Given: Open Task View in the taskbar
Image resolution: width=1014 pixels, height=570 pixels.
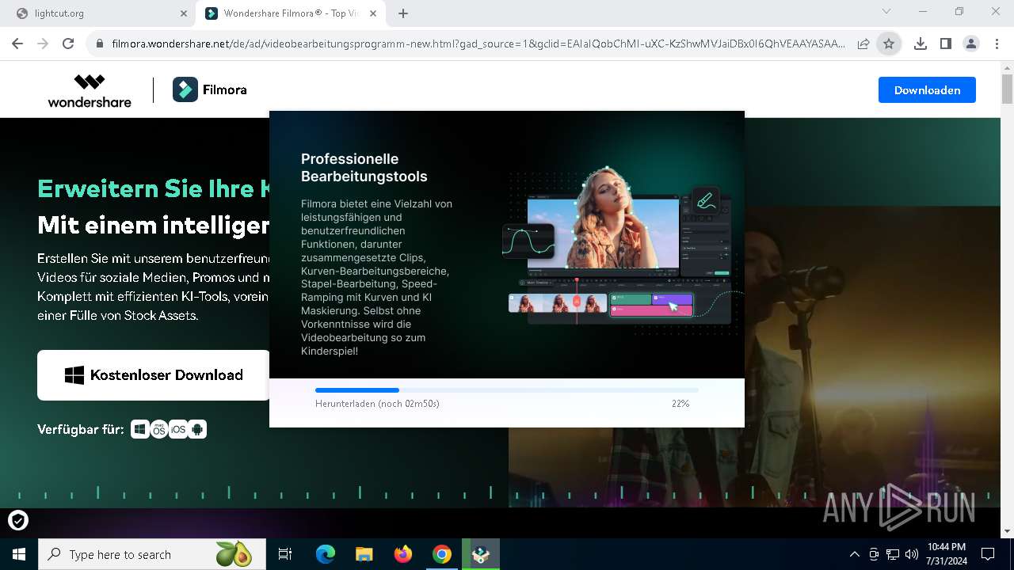Looking at the screenshot, I should click(285, 554).
